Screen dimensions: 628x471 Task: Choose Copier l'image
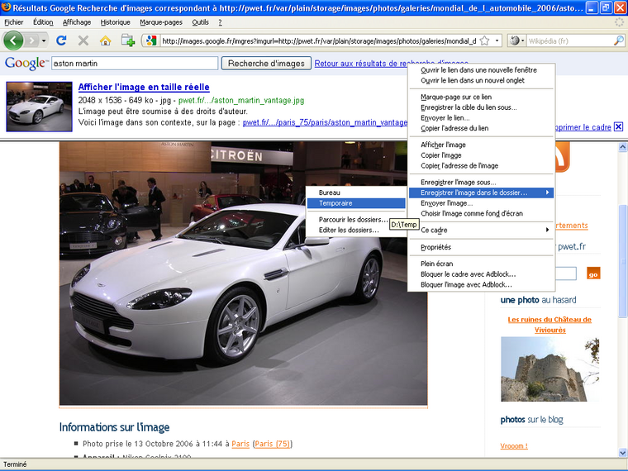481,155
